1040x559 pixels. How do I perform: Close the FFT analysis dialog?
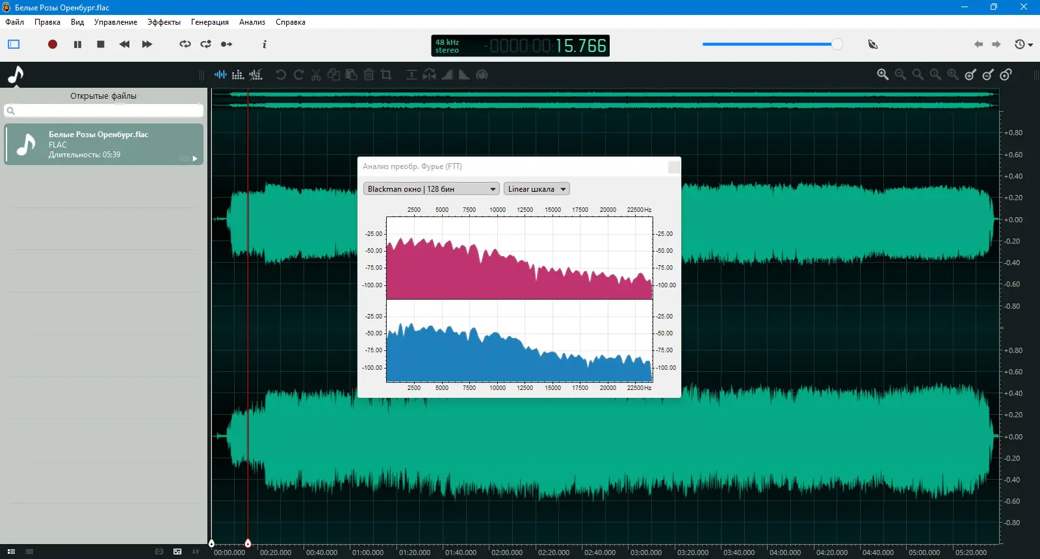(674, 167)
